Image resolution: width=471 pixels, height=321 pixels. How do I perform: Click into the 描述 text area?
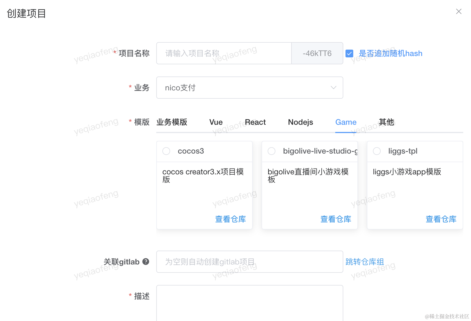tap(250, 303)
